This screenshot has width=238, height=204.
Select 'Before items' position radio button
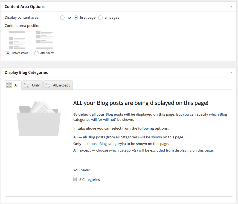coord(8,53)
